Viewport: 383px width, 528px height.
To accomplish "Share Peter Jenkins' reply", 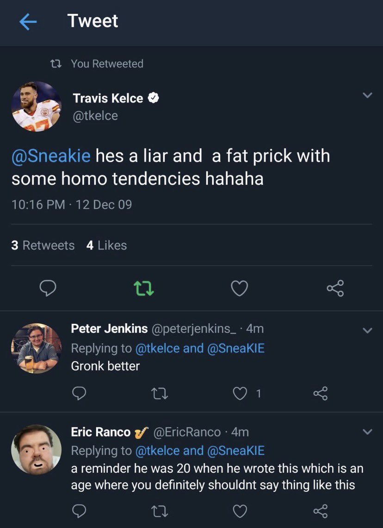I will [x=320, y=393].
